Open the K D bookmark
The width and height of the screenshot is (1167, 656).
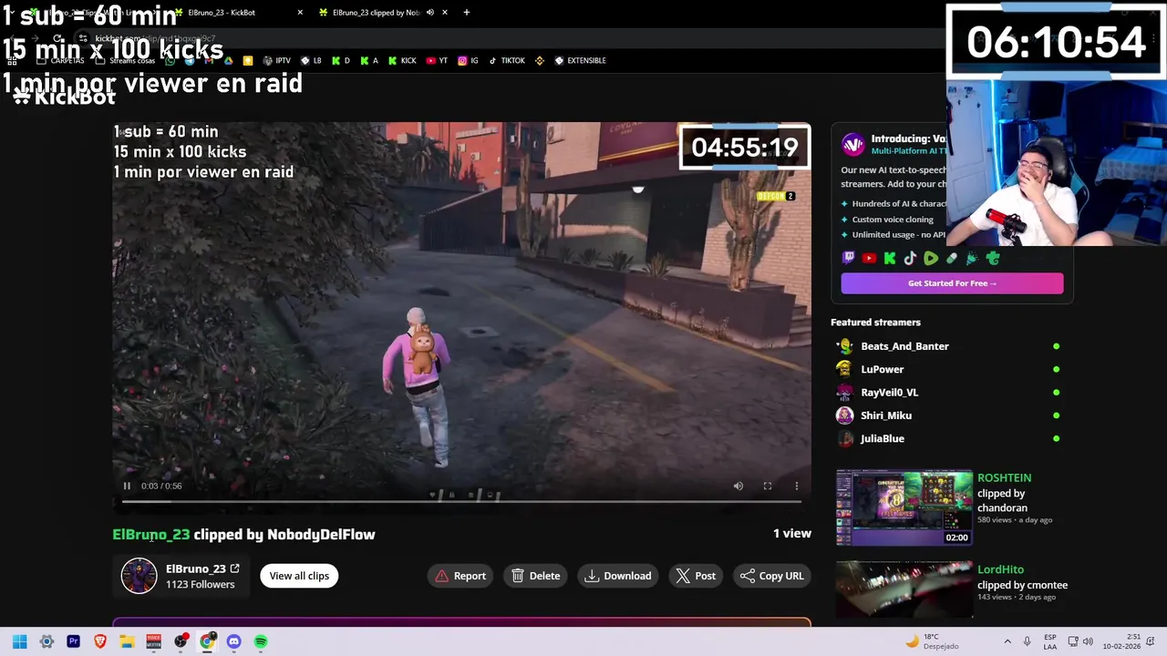click(x=340, y=61)
